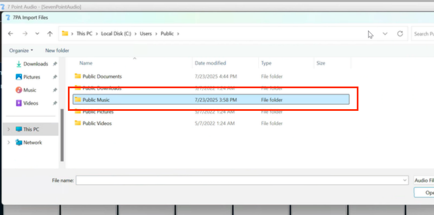Go up one folder level

(50, 34)
